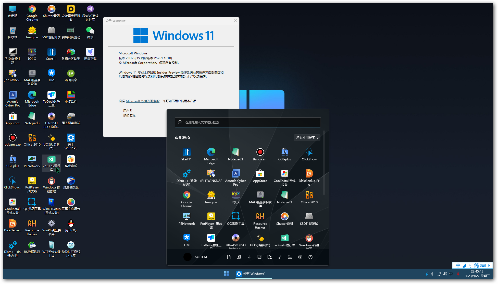Open Settings gear in Start menu footer

coord(300,257)
